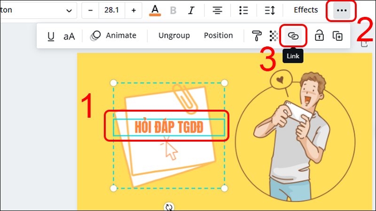The height and width of the screenshot is (211, 376).
Task: Toggle Underline text formatting
Action: (51, 36)
